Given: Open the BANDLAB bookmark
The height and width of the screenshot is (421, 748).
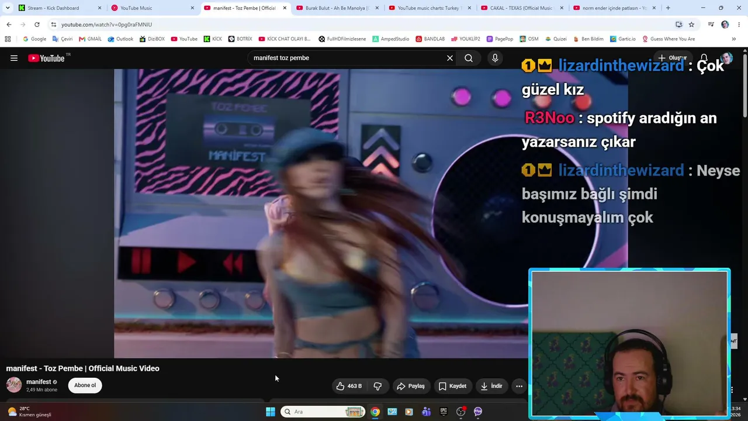Looking at the screenshot, I should click(x=430, y=39).
